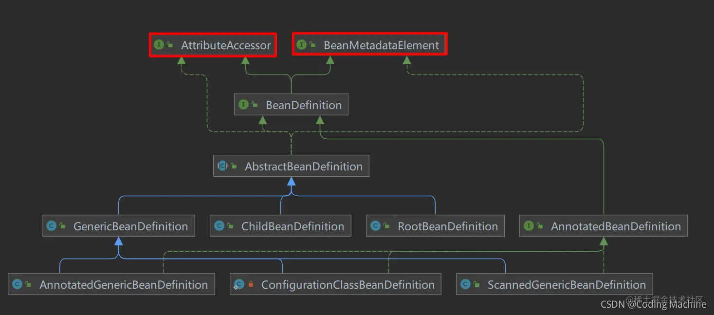Viewport: 714px width, 315px height.
Task: Click the interface icon of BeanMetadataElement
Action: point(301,45)
